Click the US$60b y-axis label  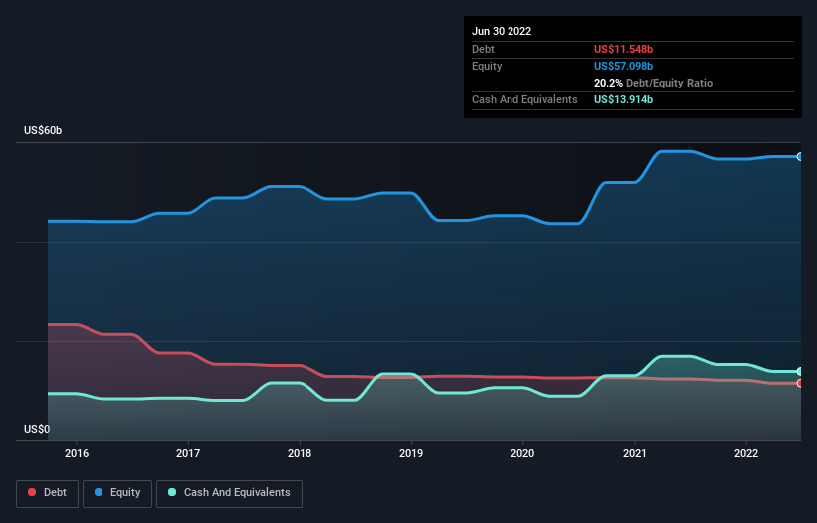click(x=43, y=130)
